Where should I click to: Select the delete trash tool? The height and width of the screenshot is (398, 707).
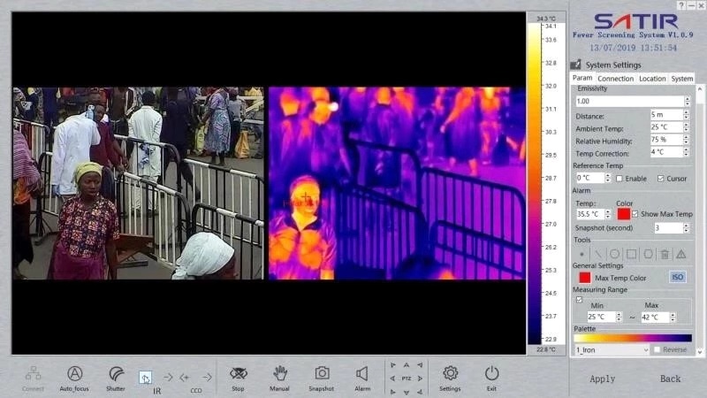coord(664,254)
